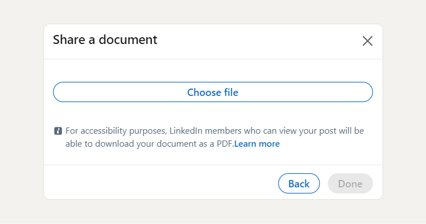Click the "For accessibility purposes" notice text
This screenshot has width=426, height=224.
(x=214, y=137)
